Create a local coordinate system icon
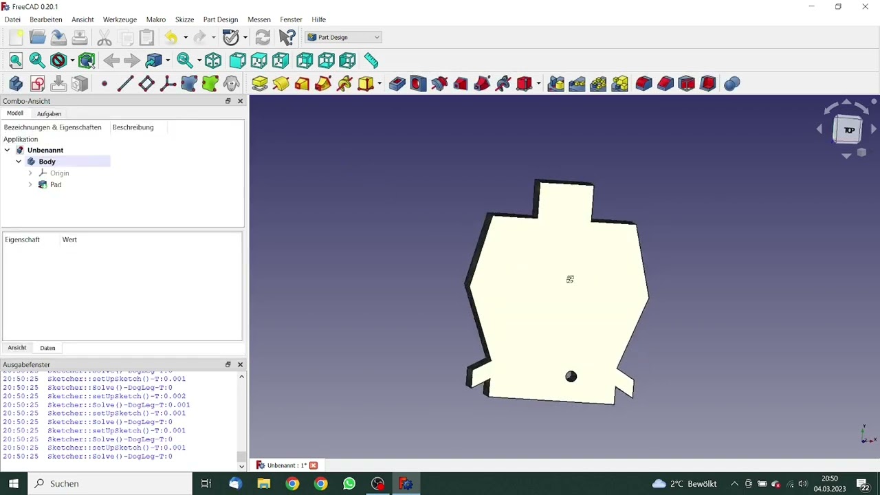 tap(168, 84)
